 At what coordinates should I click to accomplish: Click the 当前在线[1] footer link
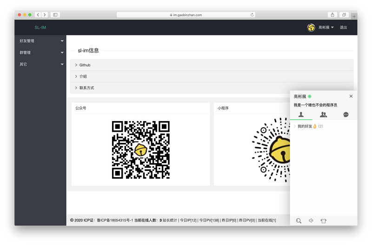(267, 220)
